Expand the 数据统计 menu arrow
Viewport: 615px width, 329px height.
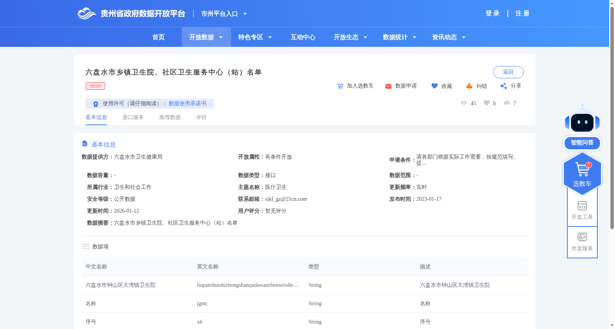click(414, 37)
